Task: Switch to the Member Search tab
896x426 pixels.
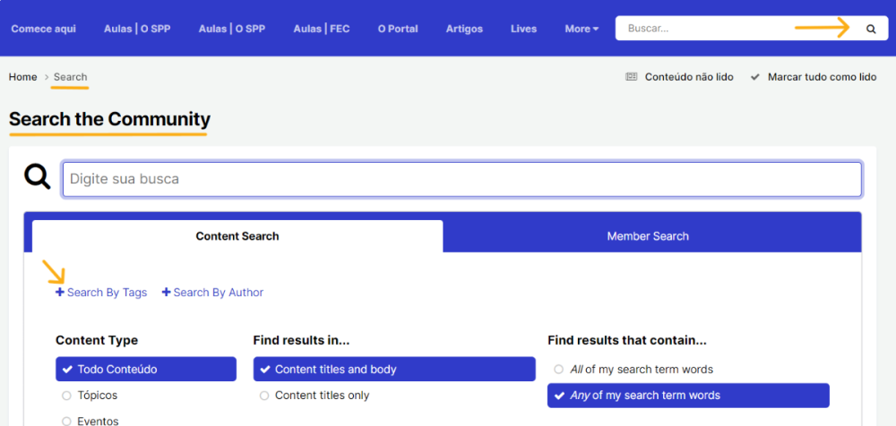Action: [648, 236]
